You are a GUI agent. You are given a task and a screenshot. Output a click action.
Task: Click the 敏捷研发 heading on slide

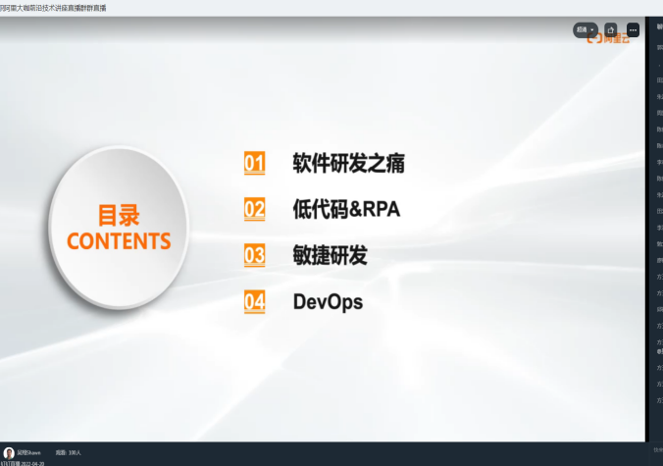pos(330,255)
